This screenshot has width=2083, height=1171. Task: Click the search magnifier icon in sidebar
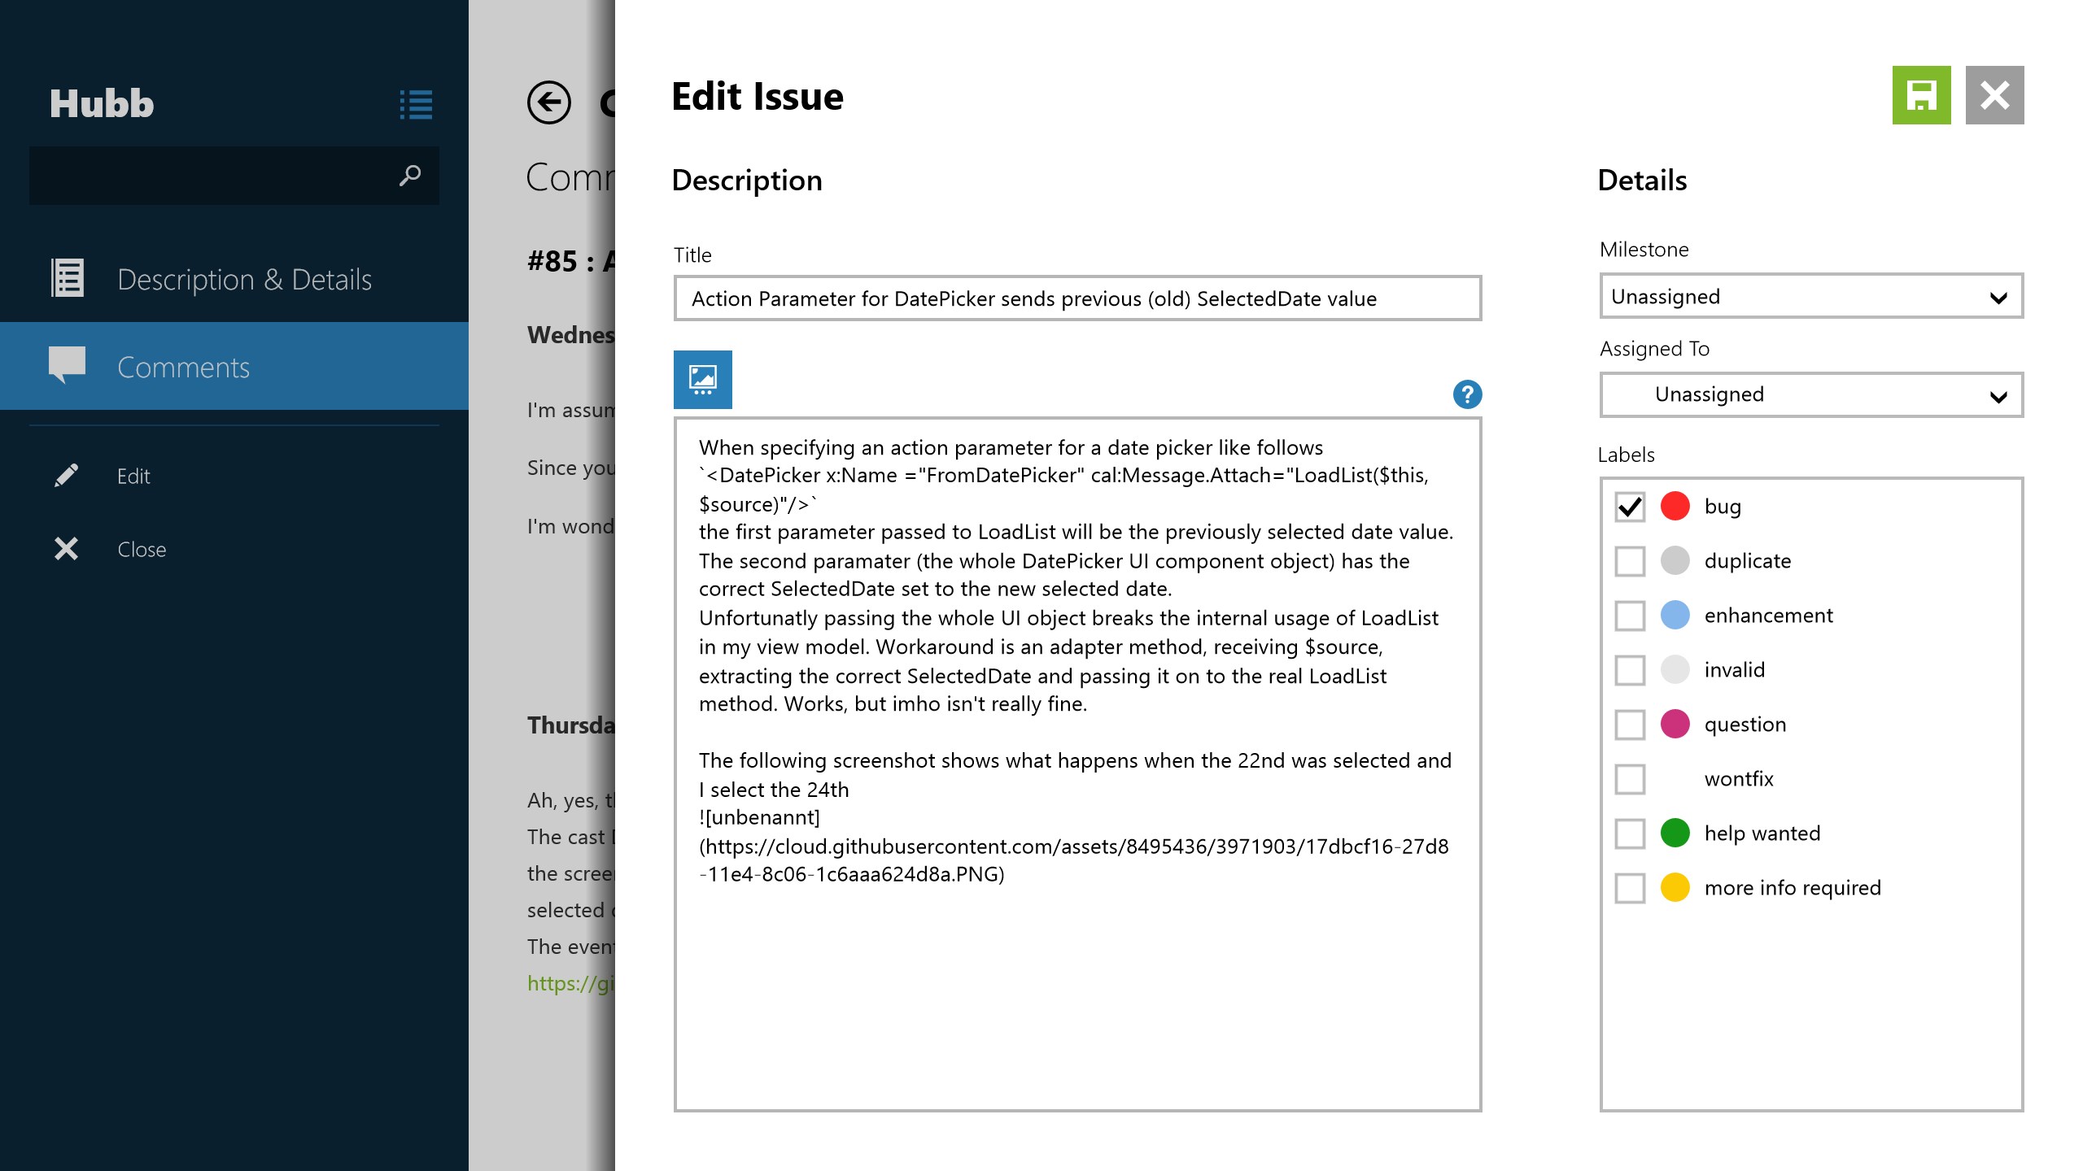click(x=410, y=175)
